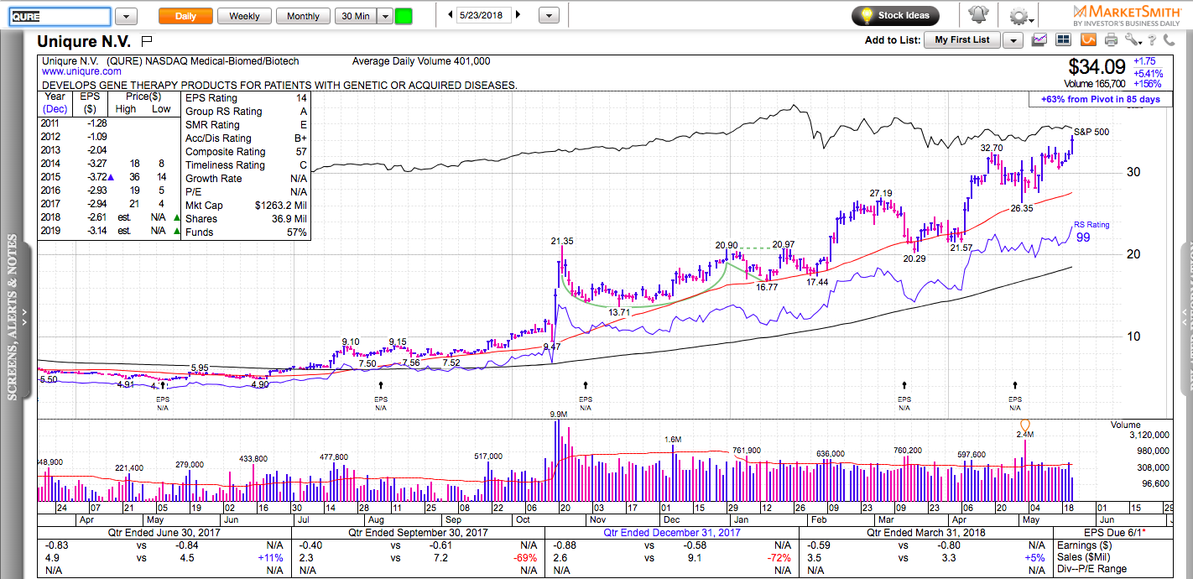Select the Daily chart period
This screenshot has height=579, width=1193.
(x=185, y=16)
